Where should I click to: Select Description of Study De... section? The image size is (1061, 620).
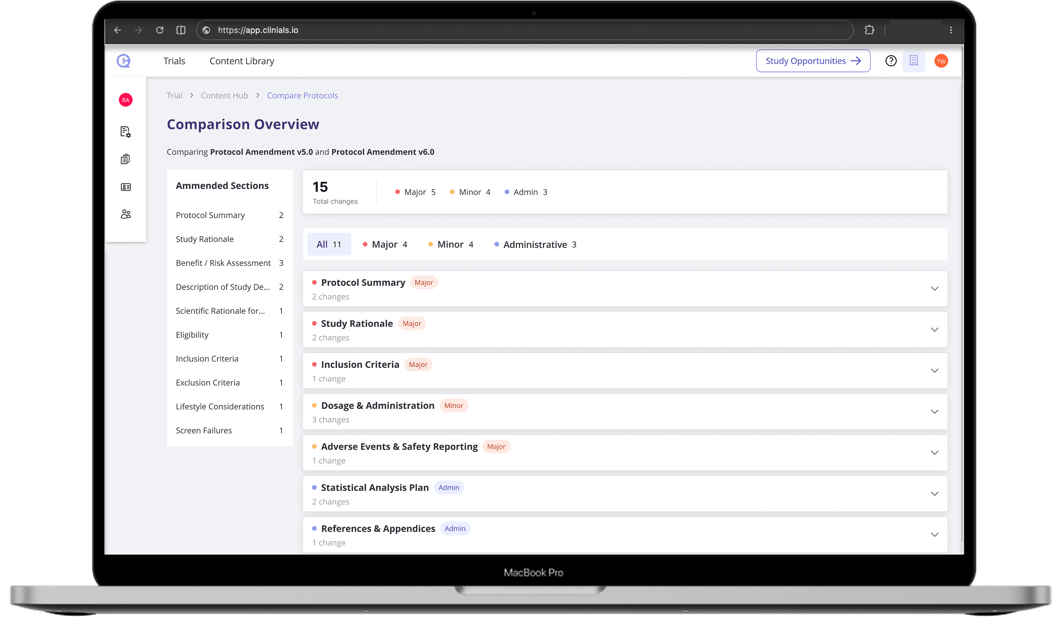tap(229, 287)
